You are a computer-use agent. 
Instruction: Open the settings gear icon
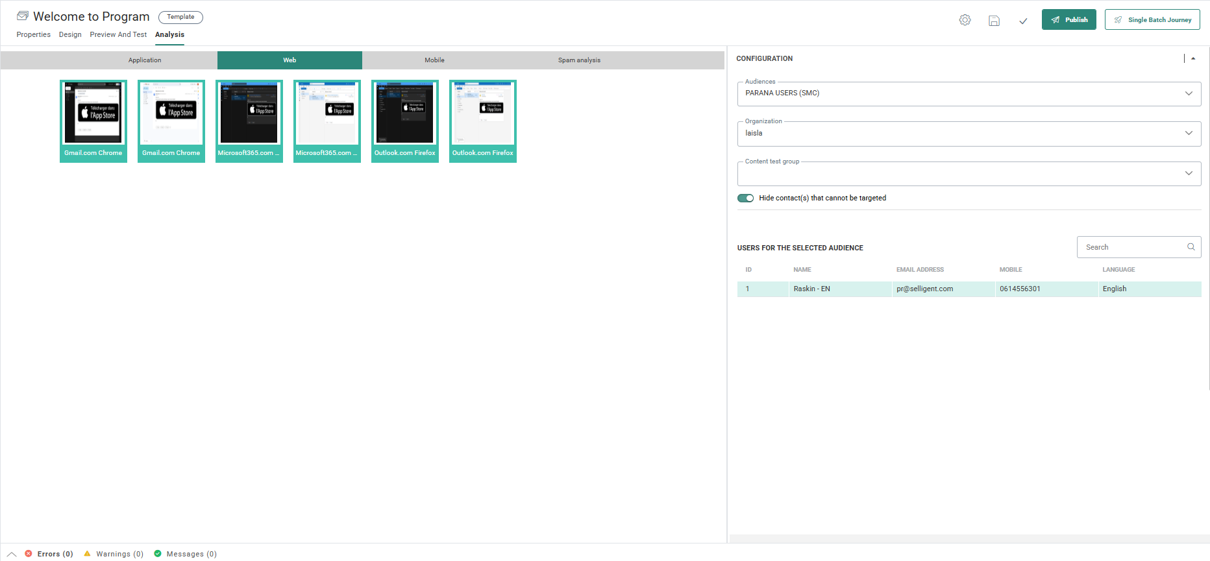tap(965, 20)
